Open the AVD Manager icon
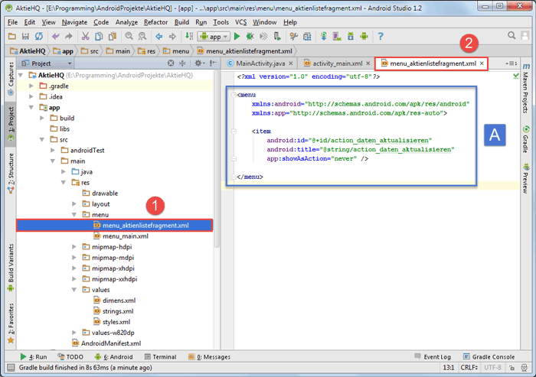This screenshot has height=377, width=536. pos(337,36)
